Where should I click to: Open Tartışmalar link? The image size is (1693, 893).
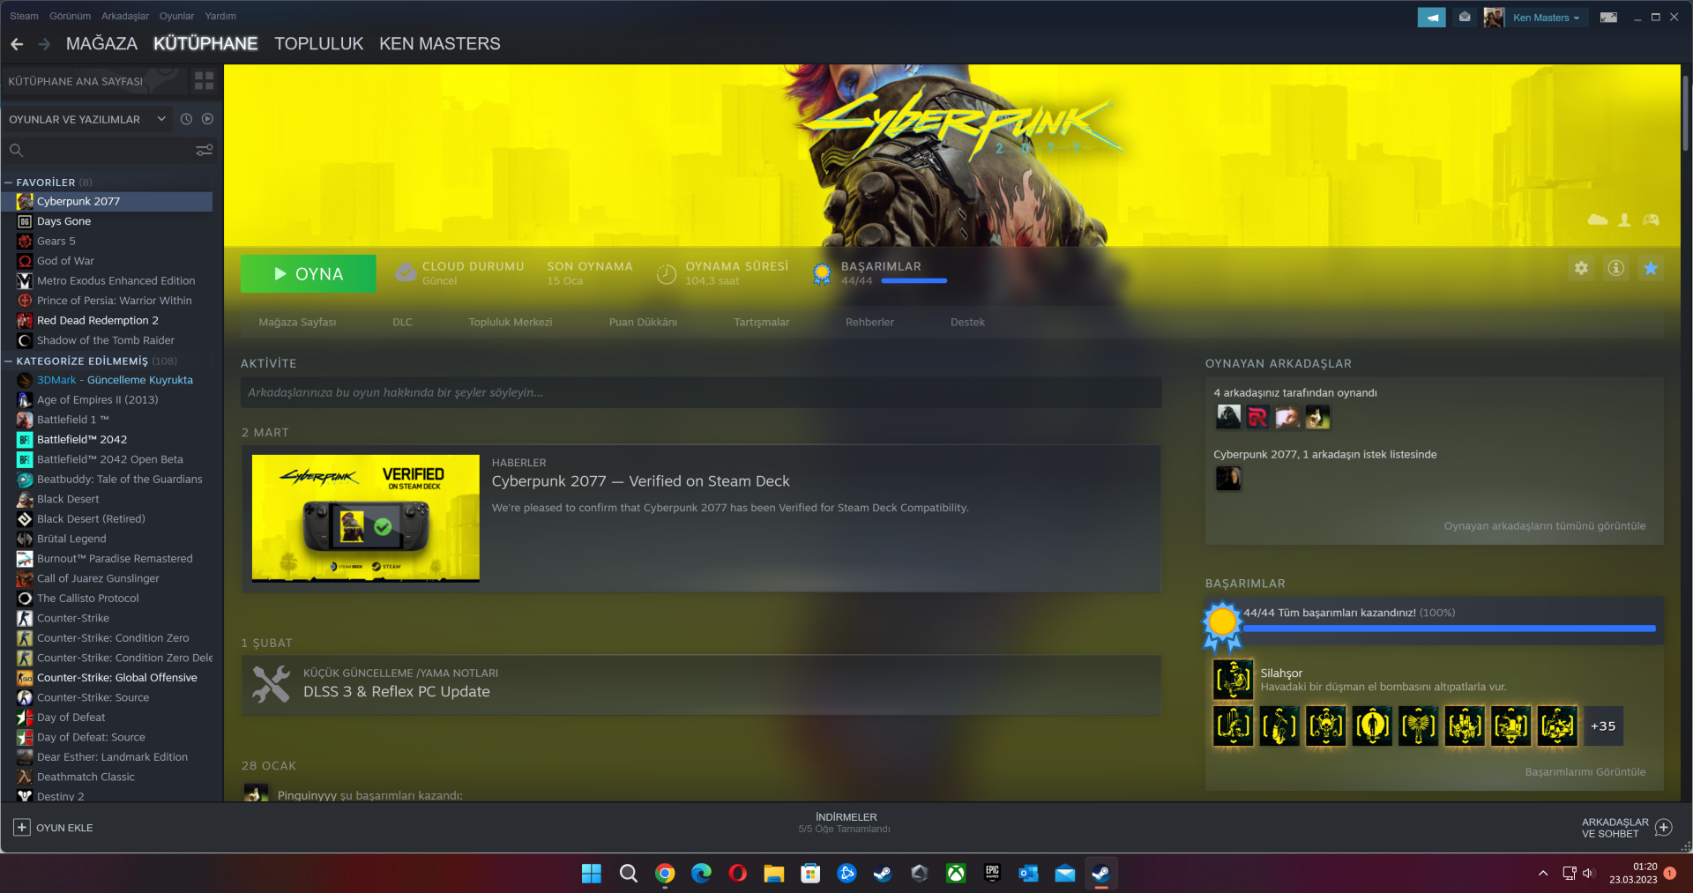tap(762, 323)
